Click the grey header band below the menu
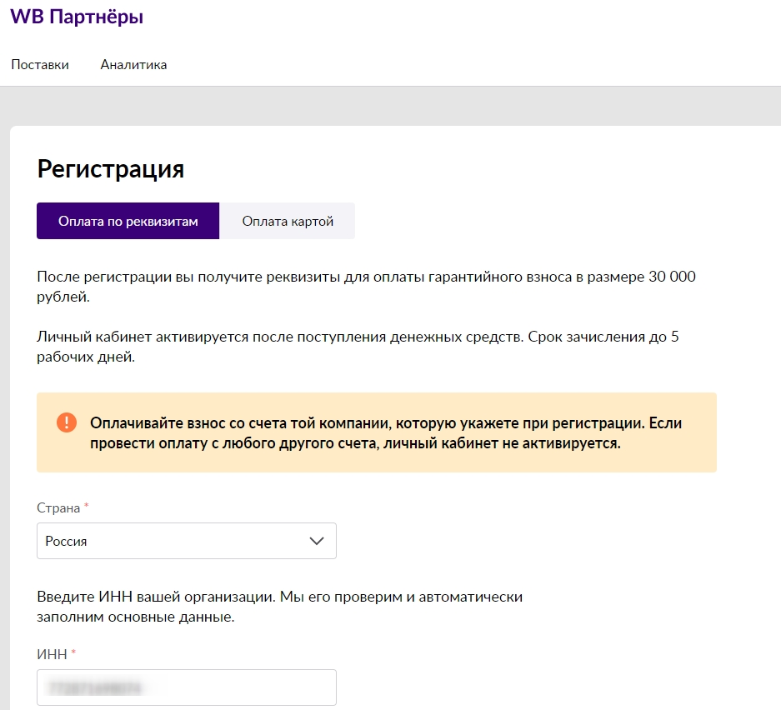Image resolution: width=781 pixels, height=710 pixels. tap(390, 106)
